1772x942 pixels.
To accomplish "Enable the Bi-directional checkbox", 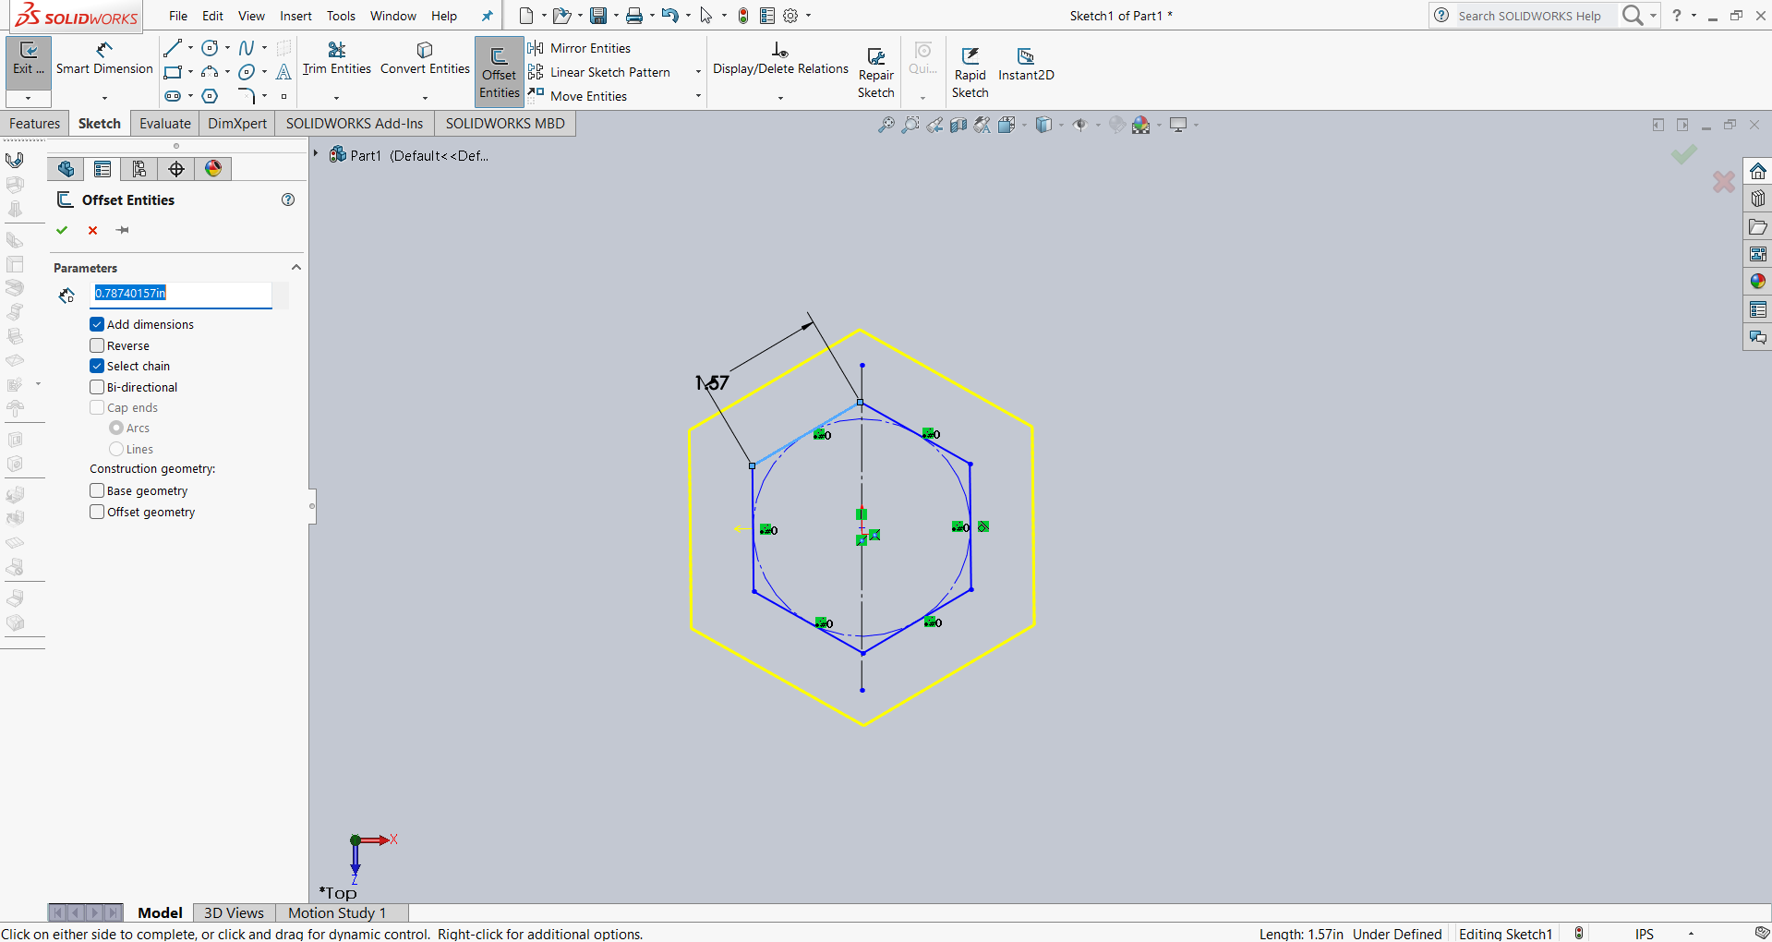I will (x=97, y=387).
